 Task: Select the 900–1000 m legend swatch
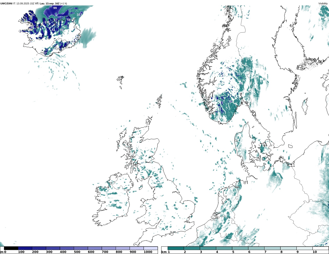136,248
